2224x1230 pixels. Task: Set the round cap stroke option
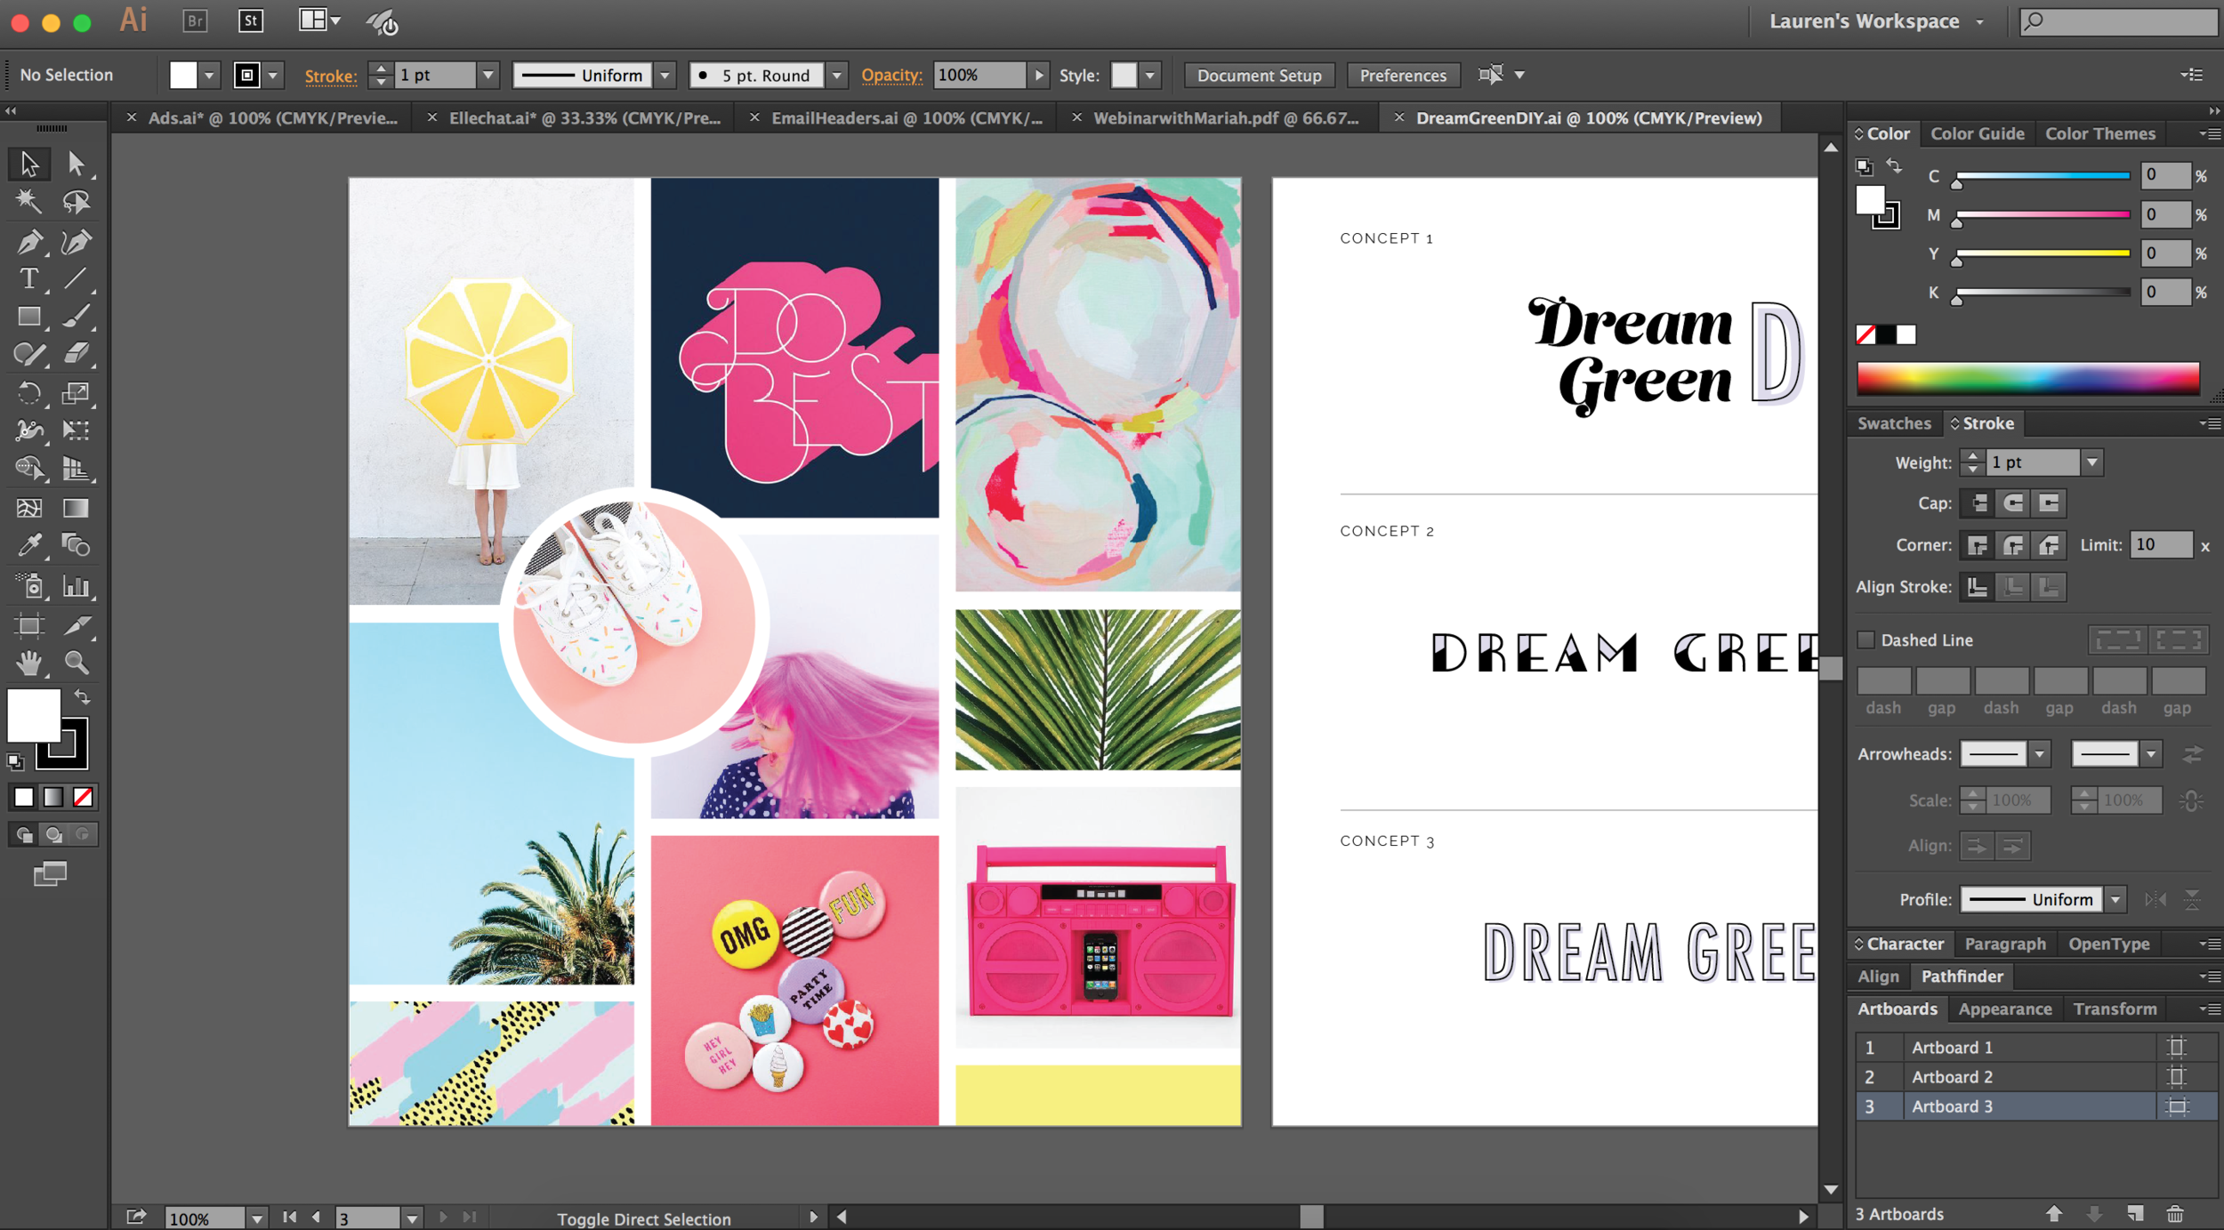pos(2013,503)
